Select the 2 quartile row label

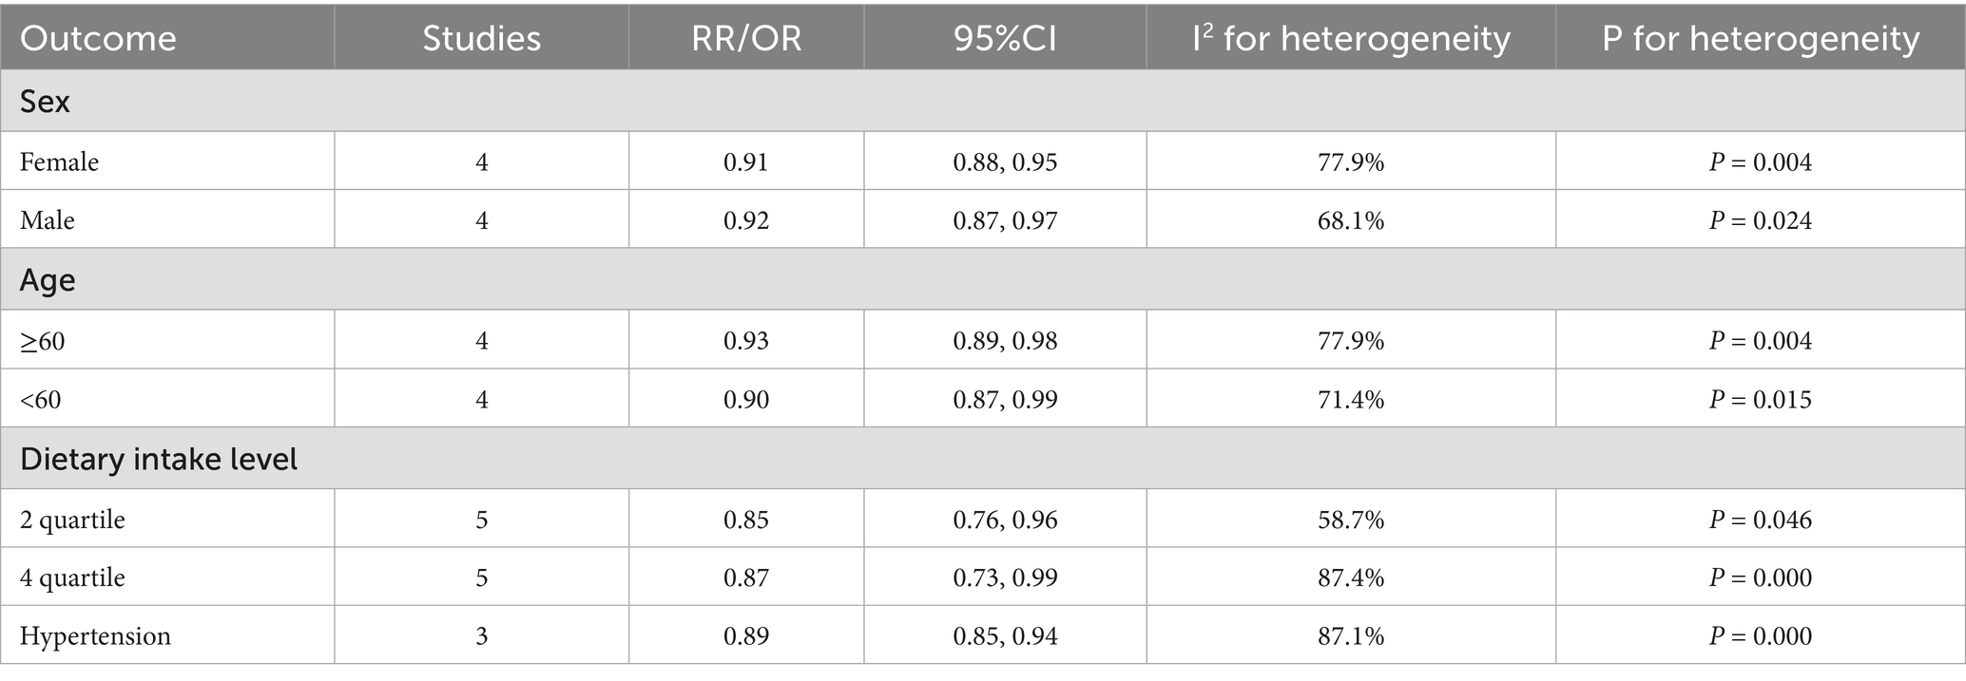[73, 520]
